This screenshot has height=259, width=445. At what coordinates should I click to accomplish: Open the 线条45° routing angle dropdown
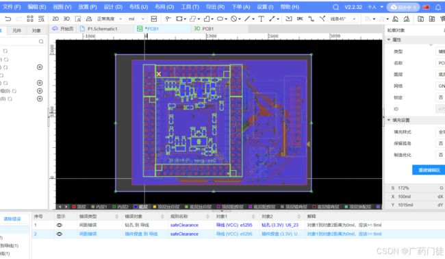(343, 18)
